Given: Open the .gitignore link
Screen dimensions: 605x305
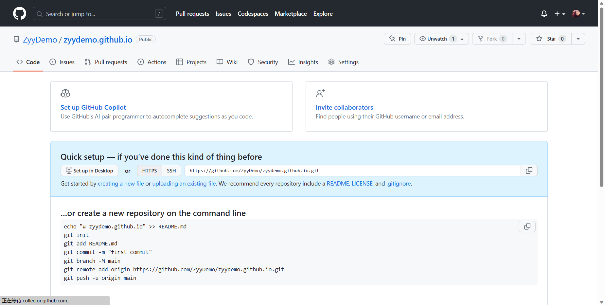Looking at the screenshot, I should (399, 184).
